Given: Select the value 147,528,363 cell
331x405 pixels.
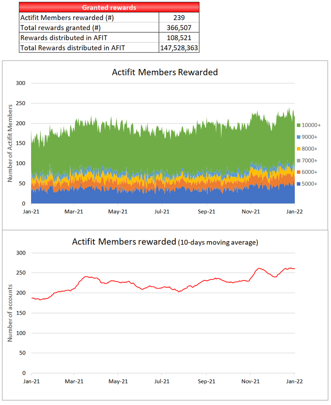Looking at the screenshot, I should pyautogui.click(x=179, y=48).
